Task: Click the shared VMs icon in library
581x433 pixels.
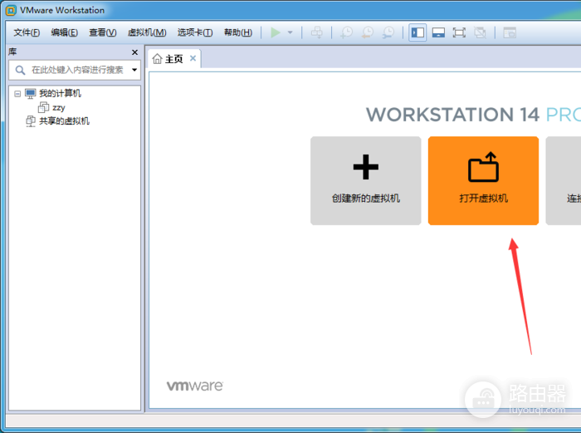Action: pos(31,121)
